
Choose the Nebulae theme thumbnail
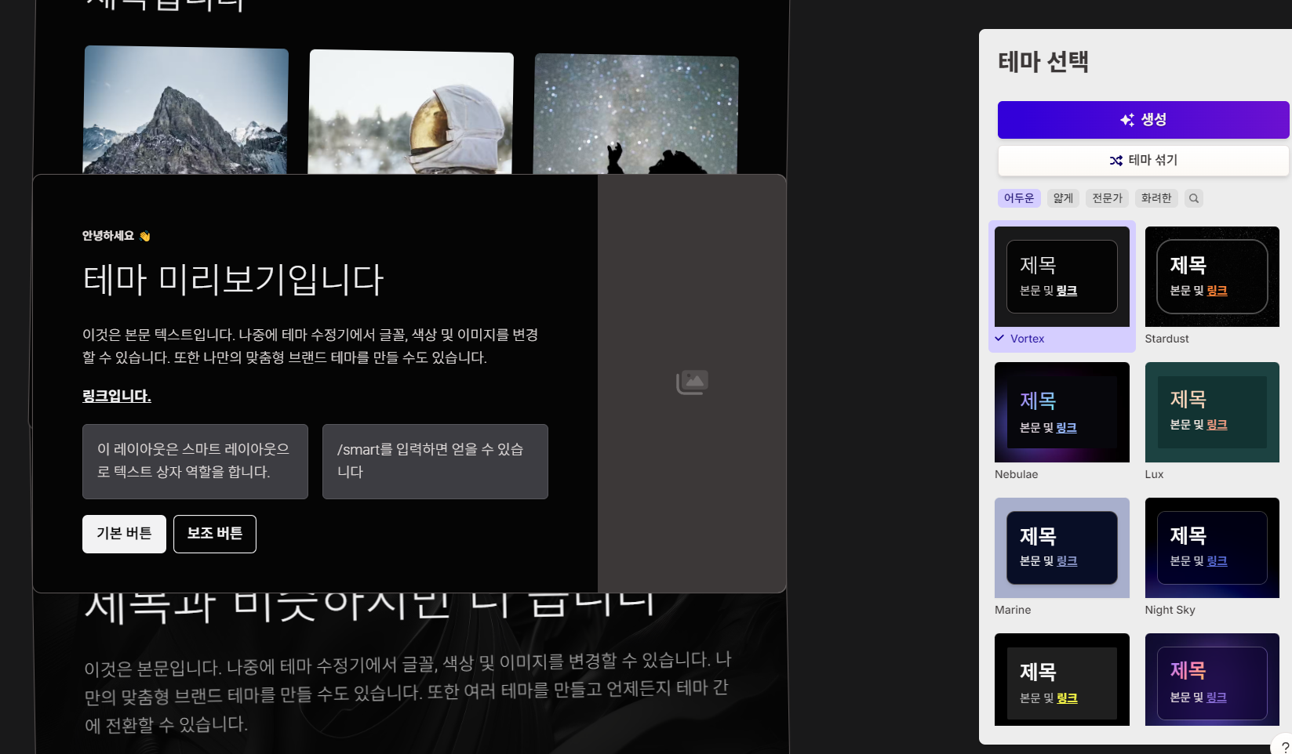[1062, 412]
